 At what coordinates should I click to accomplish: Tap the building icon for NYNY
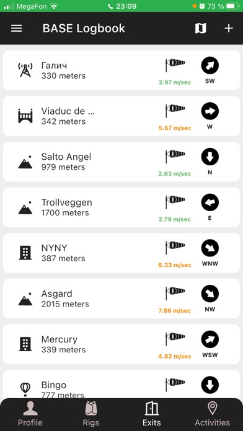tap(25, 253)
